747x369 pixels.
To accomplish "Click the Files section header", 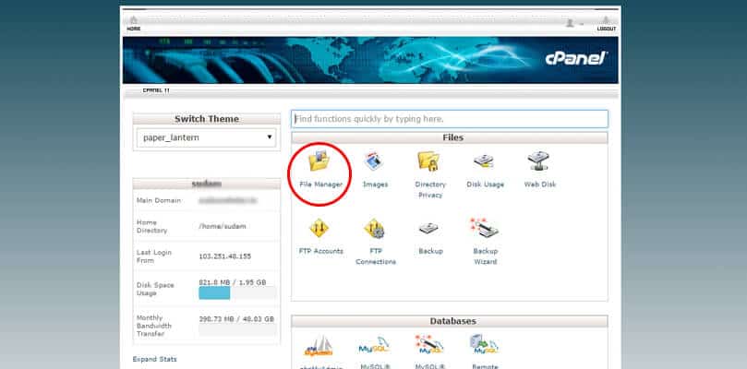I will point(450,138).
